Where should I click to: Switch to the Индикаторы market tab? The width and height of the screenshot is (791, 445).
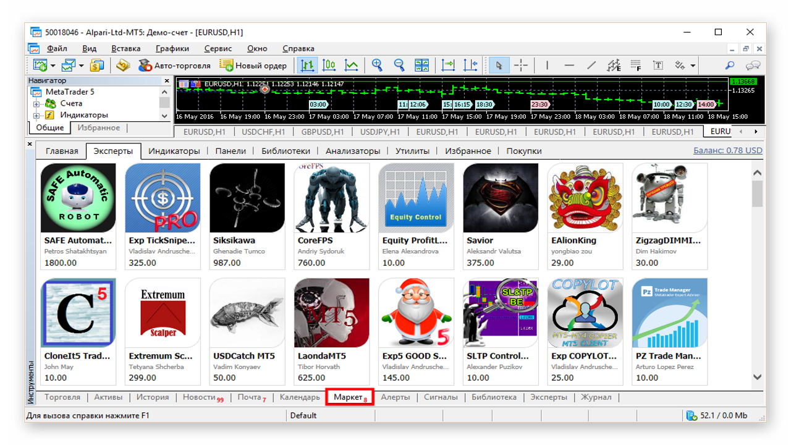(x=174, y=151)
